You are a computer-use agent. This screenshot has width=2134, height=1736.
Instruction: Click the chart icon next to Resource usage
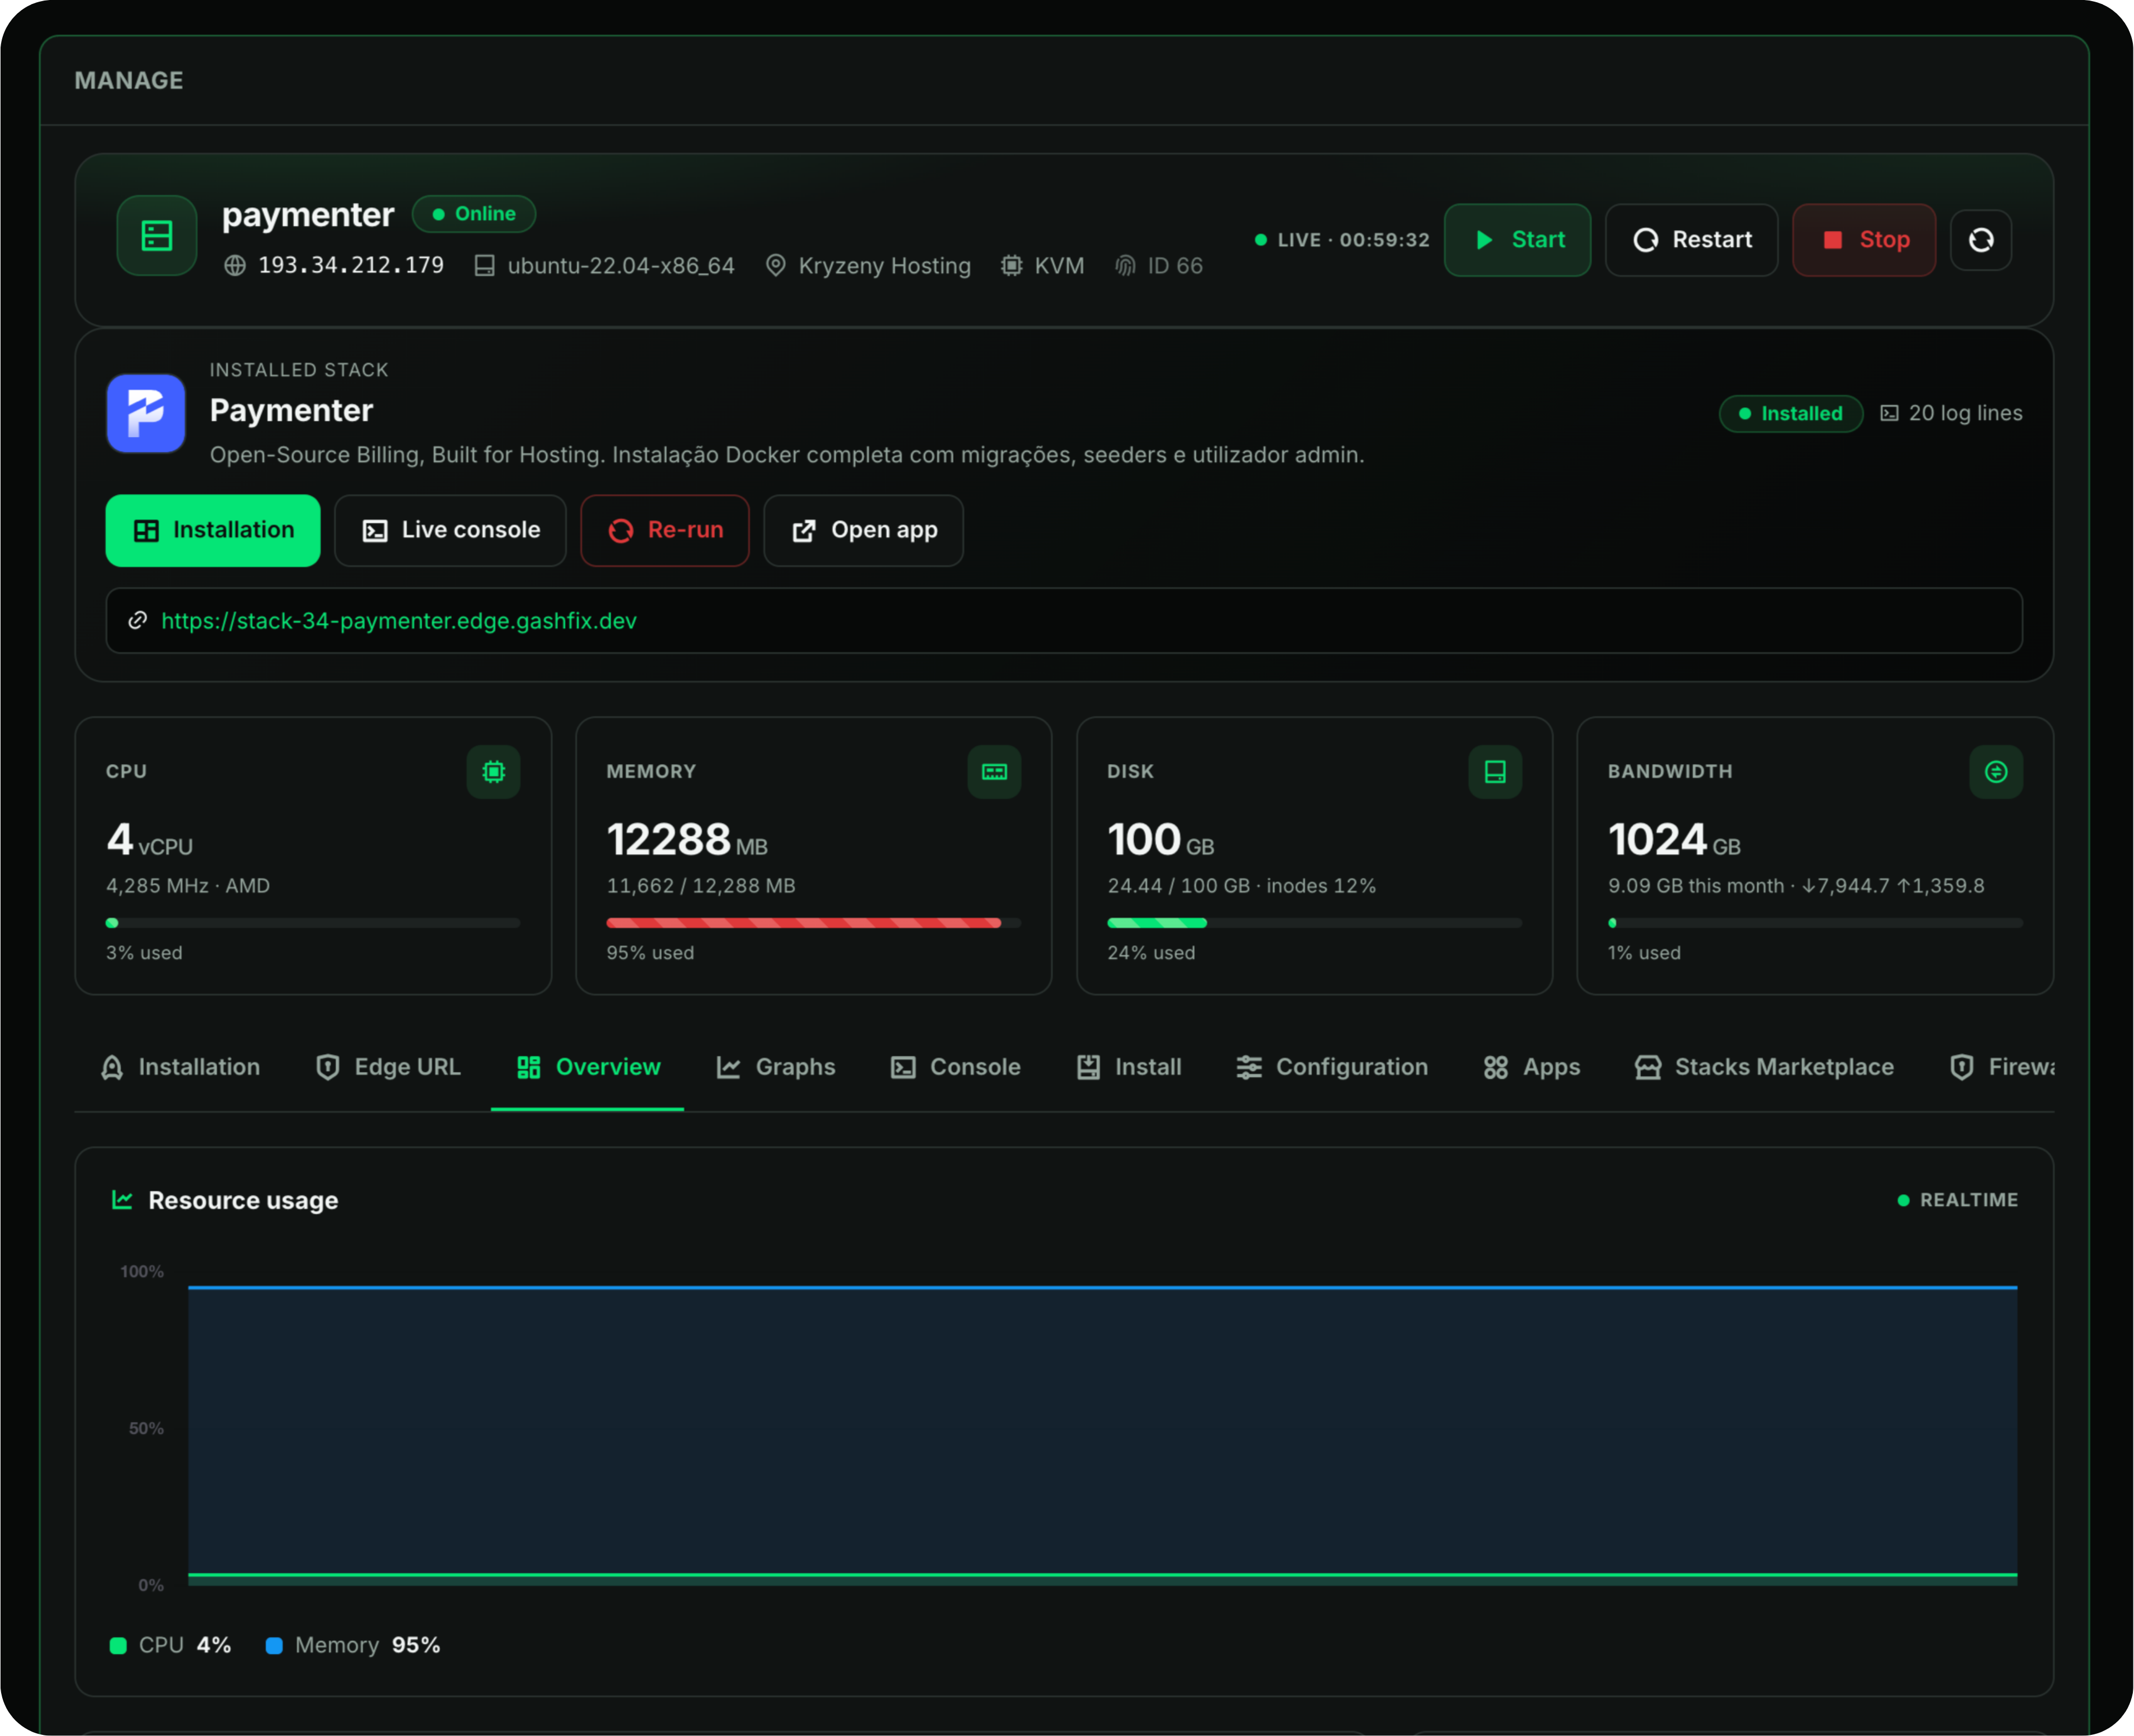(122, 1200)
